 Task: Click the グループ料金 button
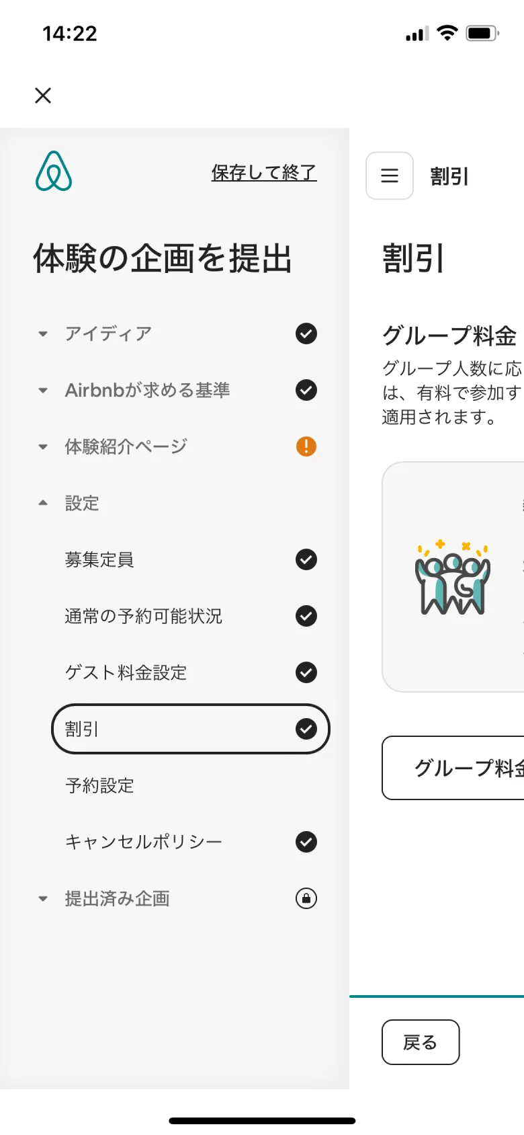click(x=470, y=768)
